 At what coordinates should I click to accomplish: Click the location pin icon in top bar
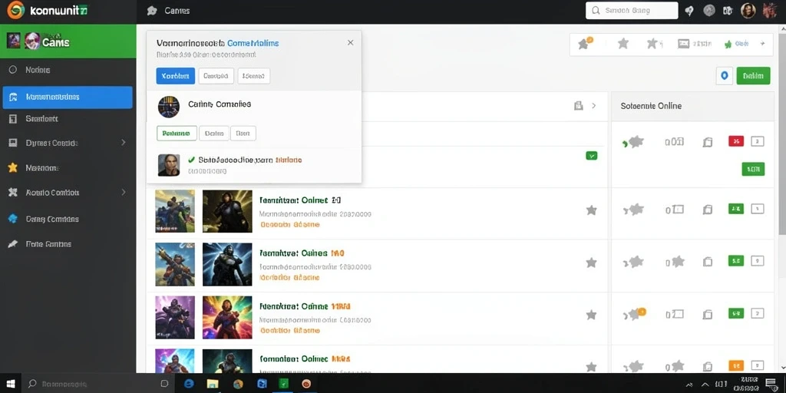pyautogui.click(x=689, y=11)
